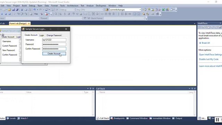Click the Center Horizontally layout icon
Screen dimensions: 222x125
[x=135, y=14]
